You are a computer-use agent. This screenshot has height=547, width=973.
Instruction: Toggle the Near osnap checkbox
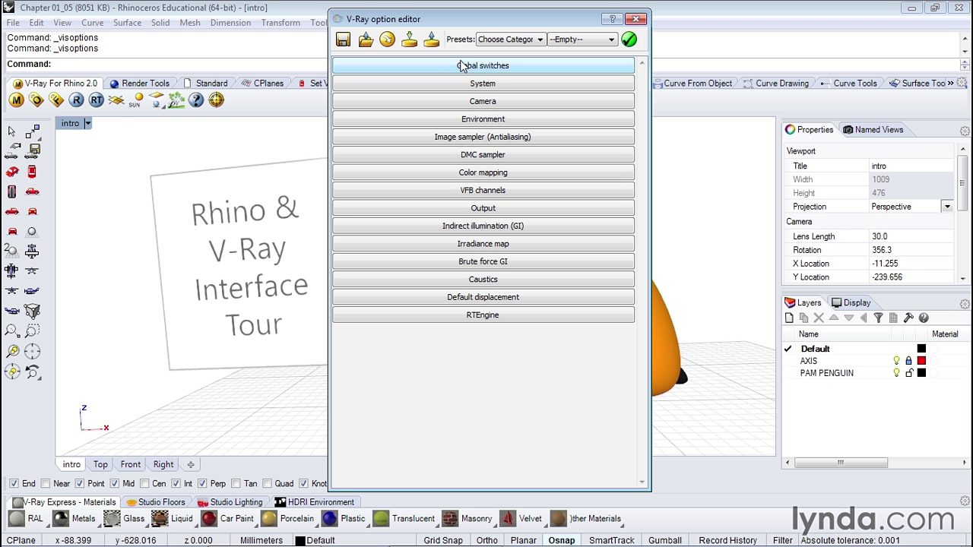click(x=46, y=484)
